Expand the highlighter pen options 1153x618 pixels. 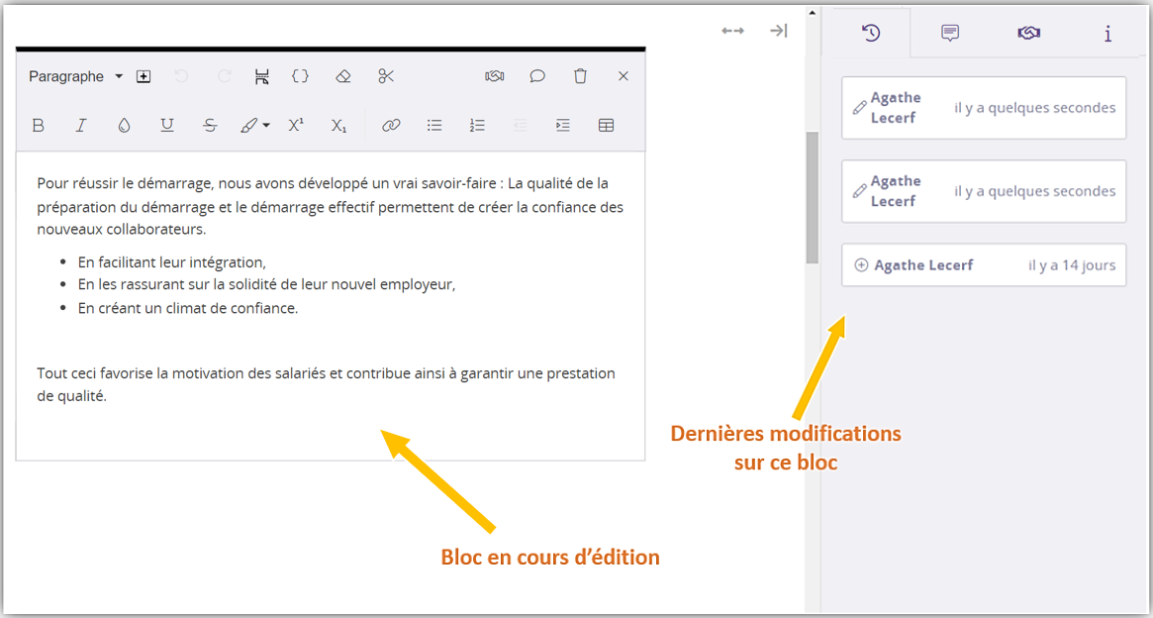[x=266, y=126]
